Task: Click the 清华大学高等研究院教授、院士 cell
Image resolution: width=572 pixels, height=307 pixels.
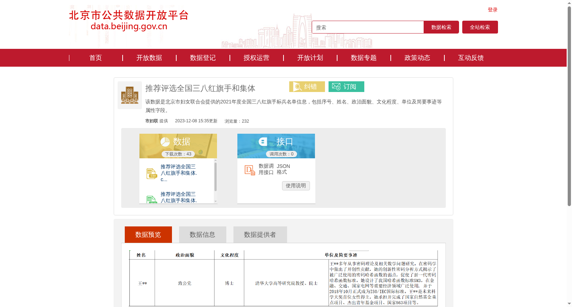Action: (x=286, y=283)
